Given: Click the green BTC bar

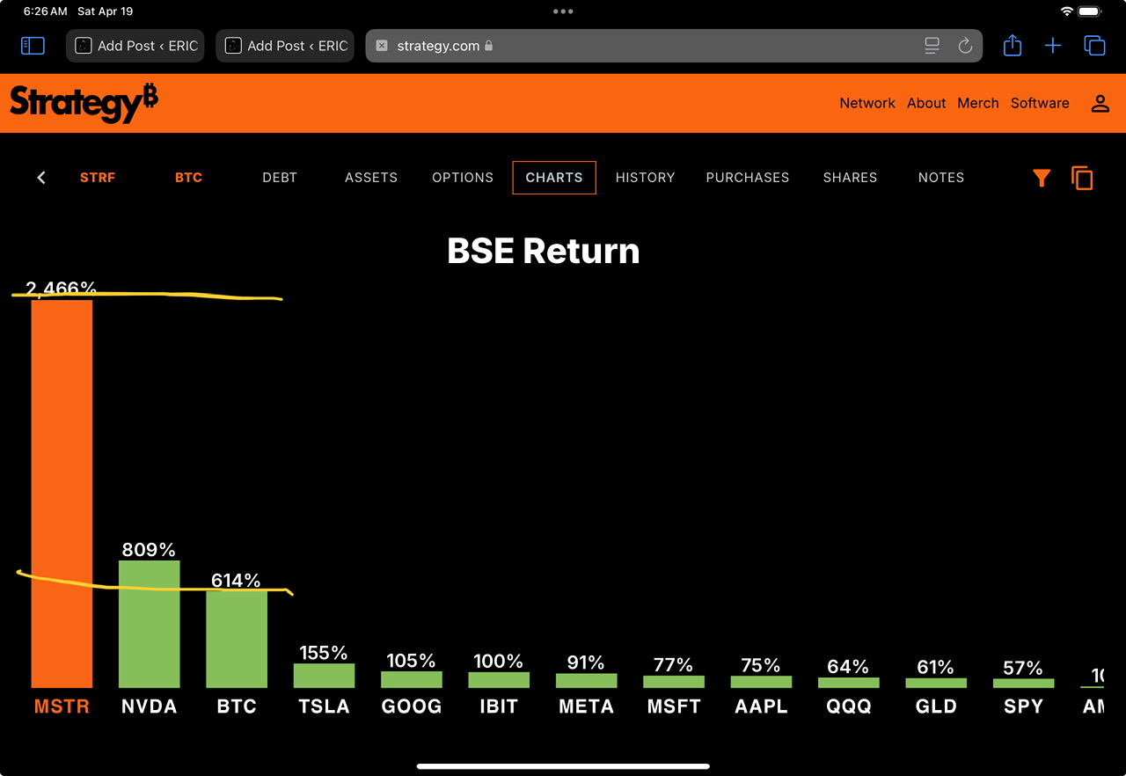Looking at the screenshot, I should [x=237, y=640].
